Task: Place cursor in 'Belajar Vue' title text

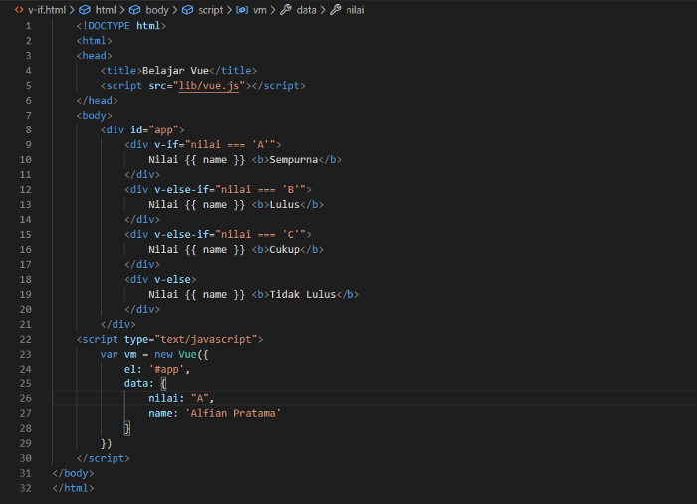Action: click(x=175, y=71)
